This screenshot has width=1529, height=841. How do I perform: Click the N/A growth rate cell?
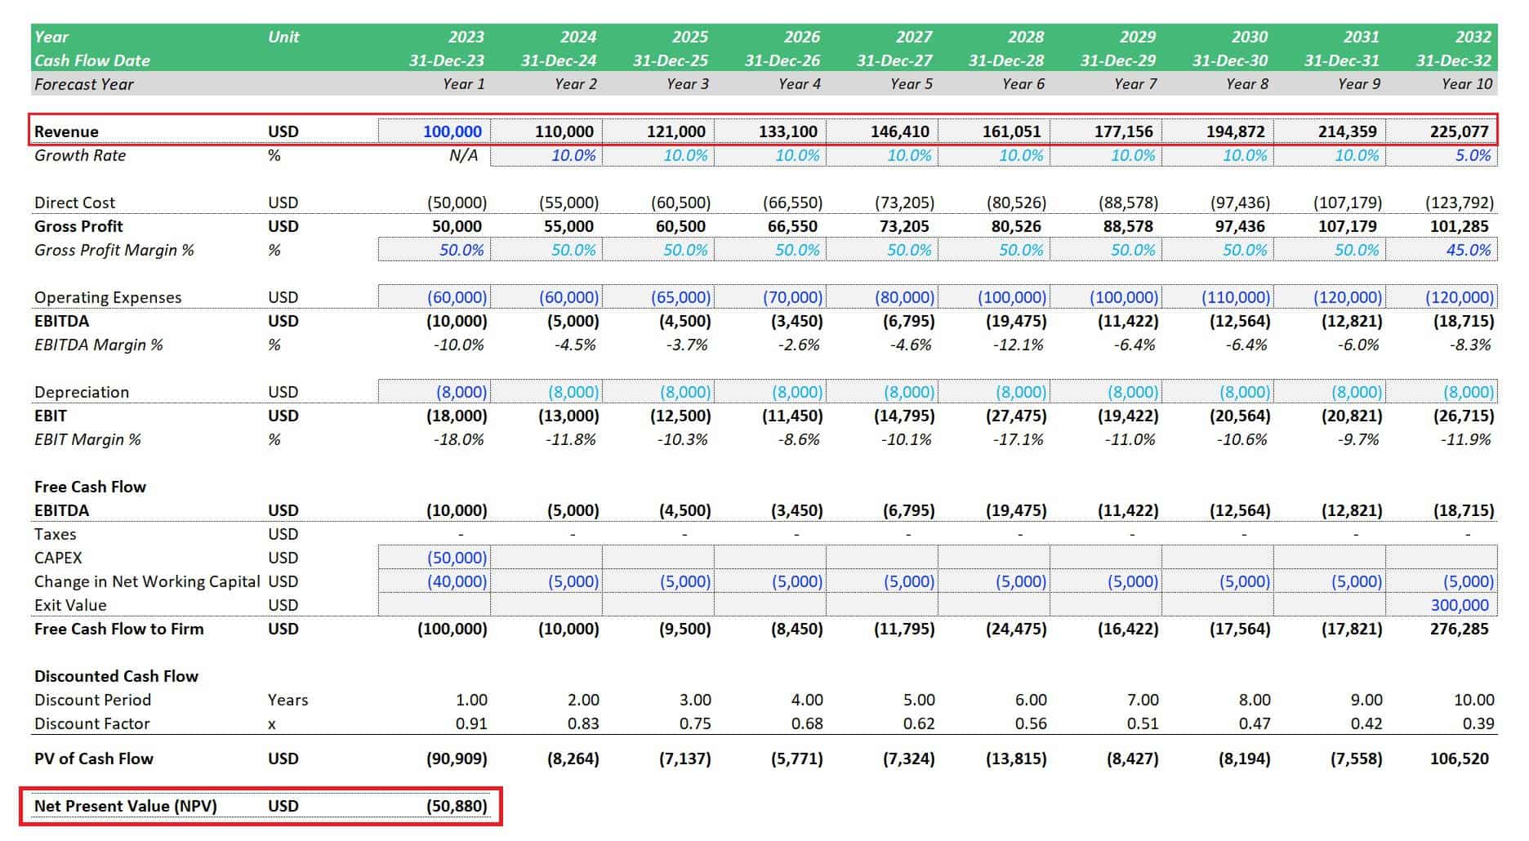pyautogui.click(x=464, y=155)
